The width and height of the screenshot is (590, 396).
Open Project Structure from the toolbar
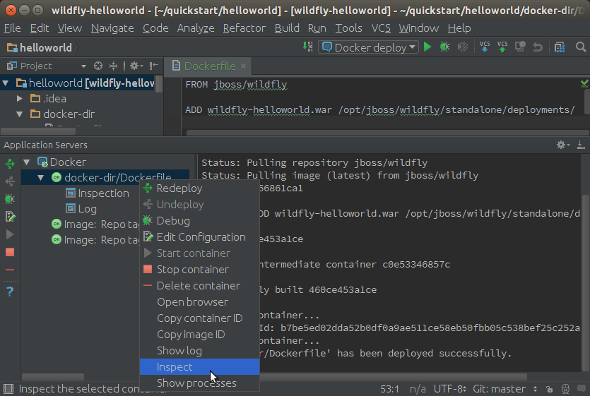pyautogui.click(x=560, y=47)
